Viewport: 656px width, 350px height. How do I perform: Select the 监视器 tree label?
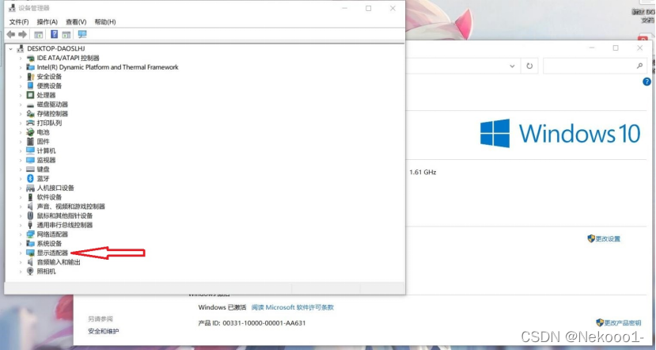coord(46,160)
